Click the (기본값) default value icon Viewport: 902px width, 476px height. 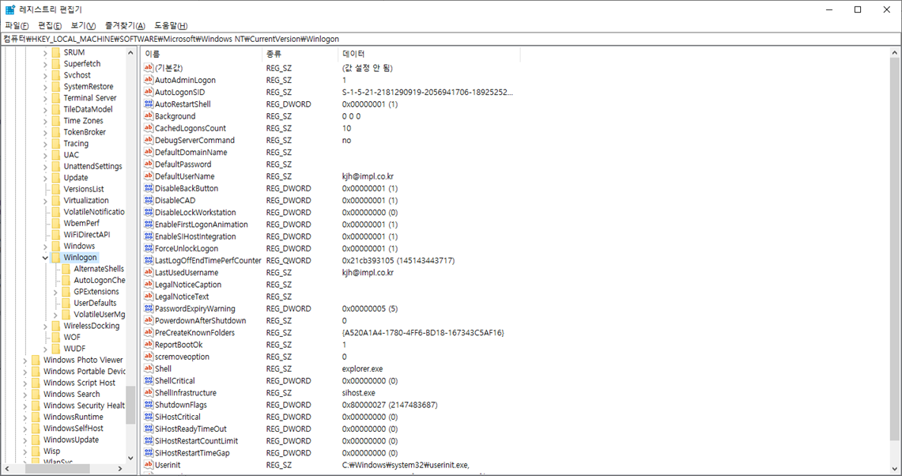(x=149, y=68)
